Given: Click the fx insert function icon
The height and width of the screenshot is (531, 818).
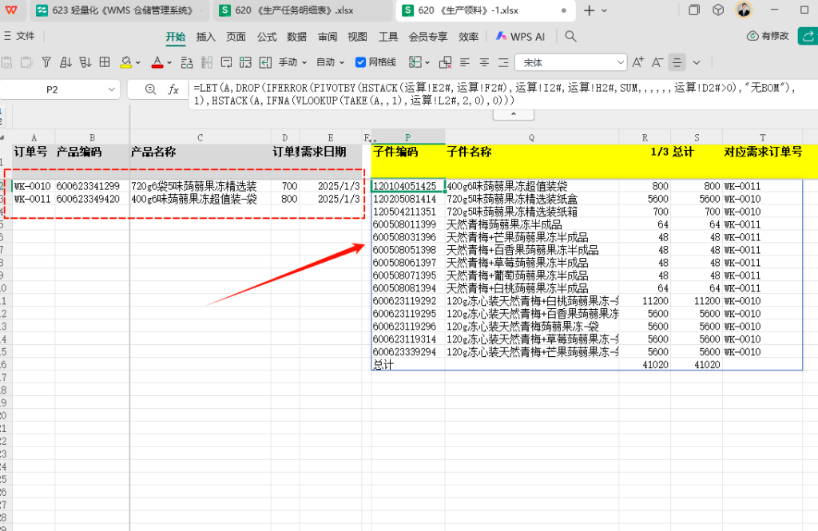Looking at the screenshot, I should pyautogui.click(x=173, y=89).
